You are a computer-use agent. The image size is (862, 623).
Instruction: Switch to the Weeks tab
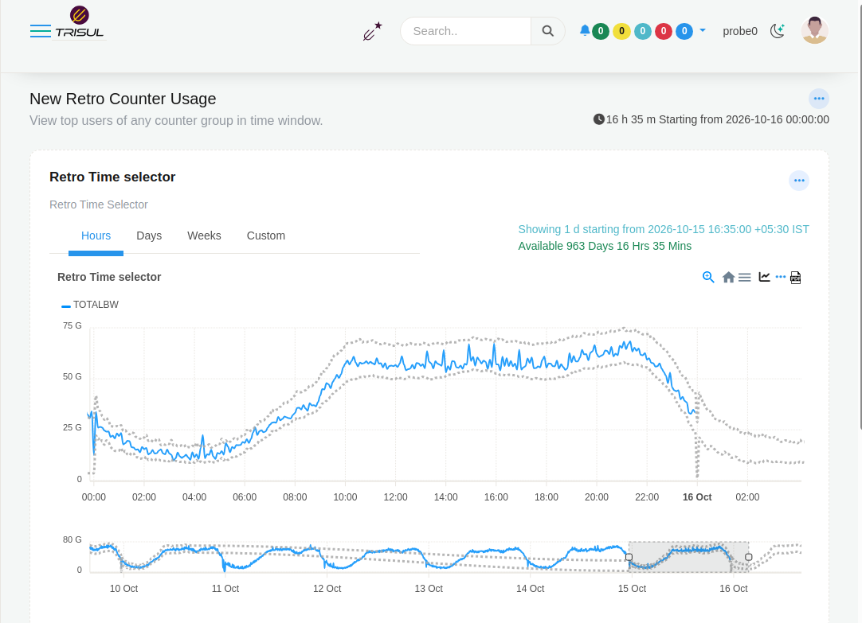[204, 236]
